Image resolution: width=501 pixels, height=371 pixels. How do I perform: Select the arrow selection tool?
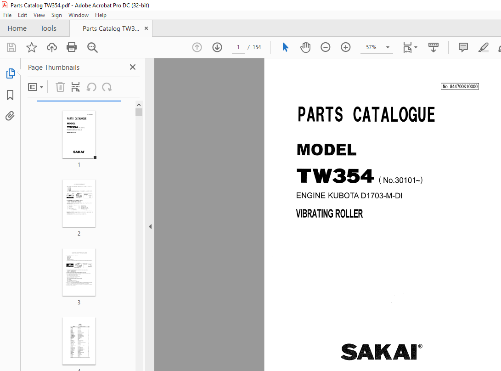[x=285, y=47]
